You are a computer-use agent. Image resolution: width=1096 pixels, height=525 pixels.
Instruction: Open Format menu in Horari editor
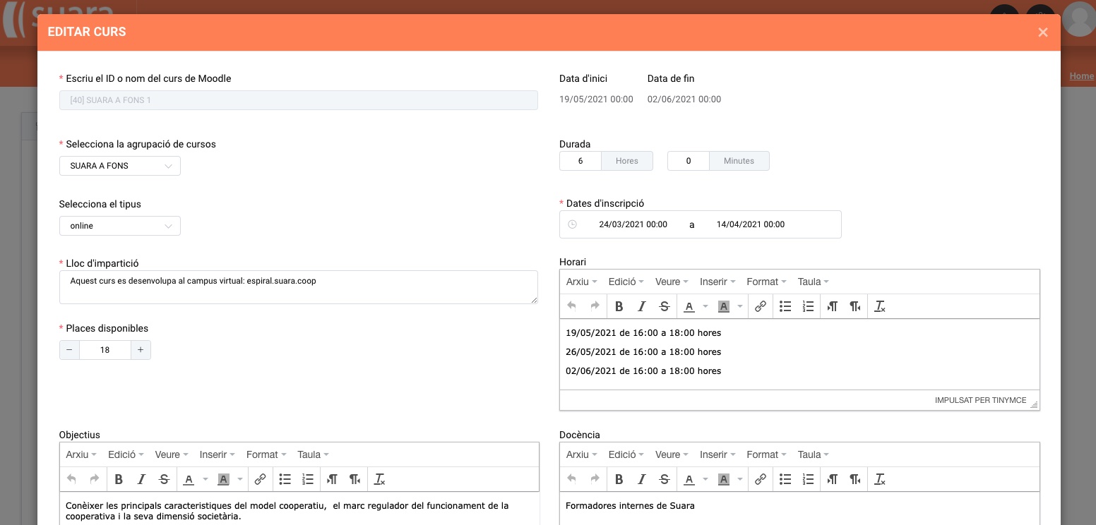click(766, 282)
